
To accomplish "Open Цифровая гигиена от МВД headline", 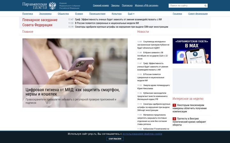I will 73,92.
